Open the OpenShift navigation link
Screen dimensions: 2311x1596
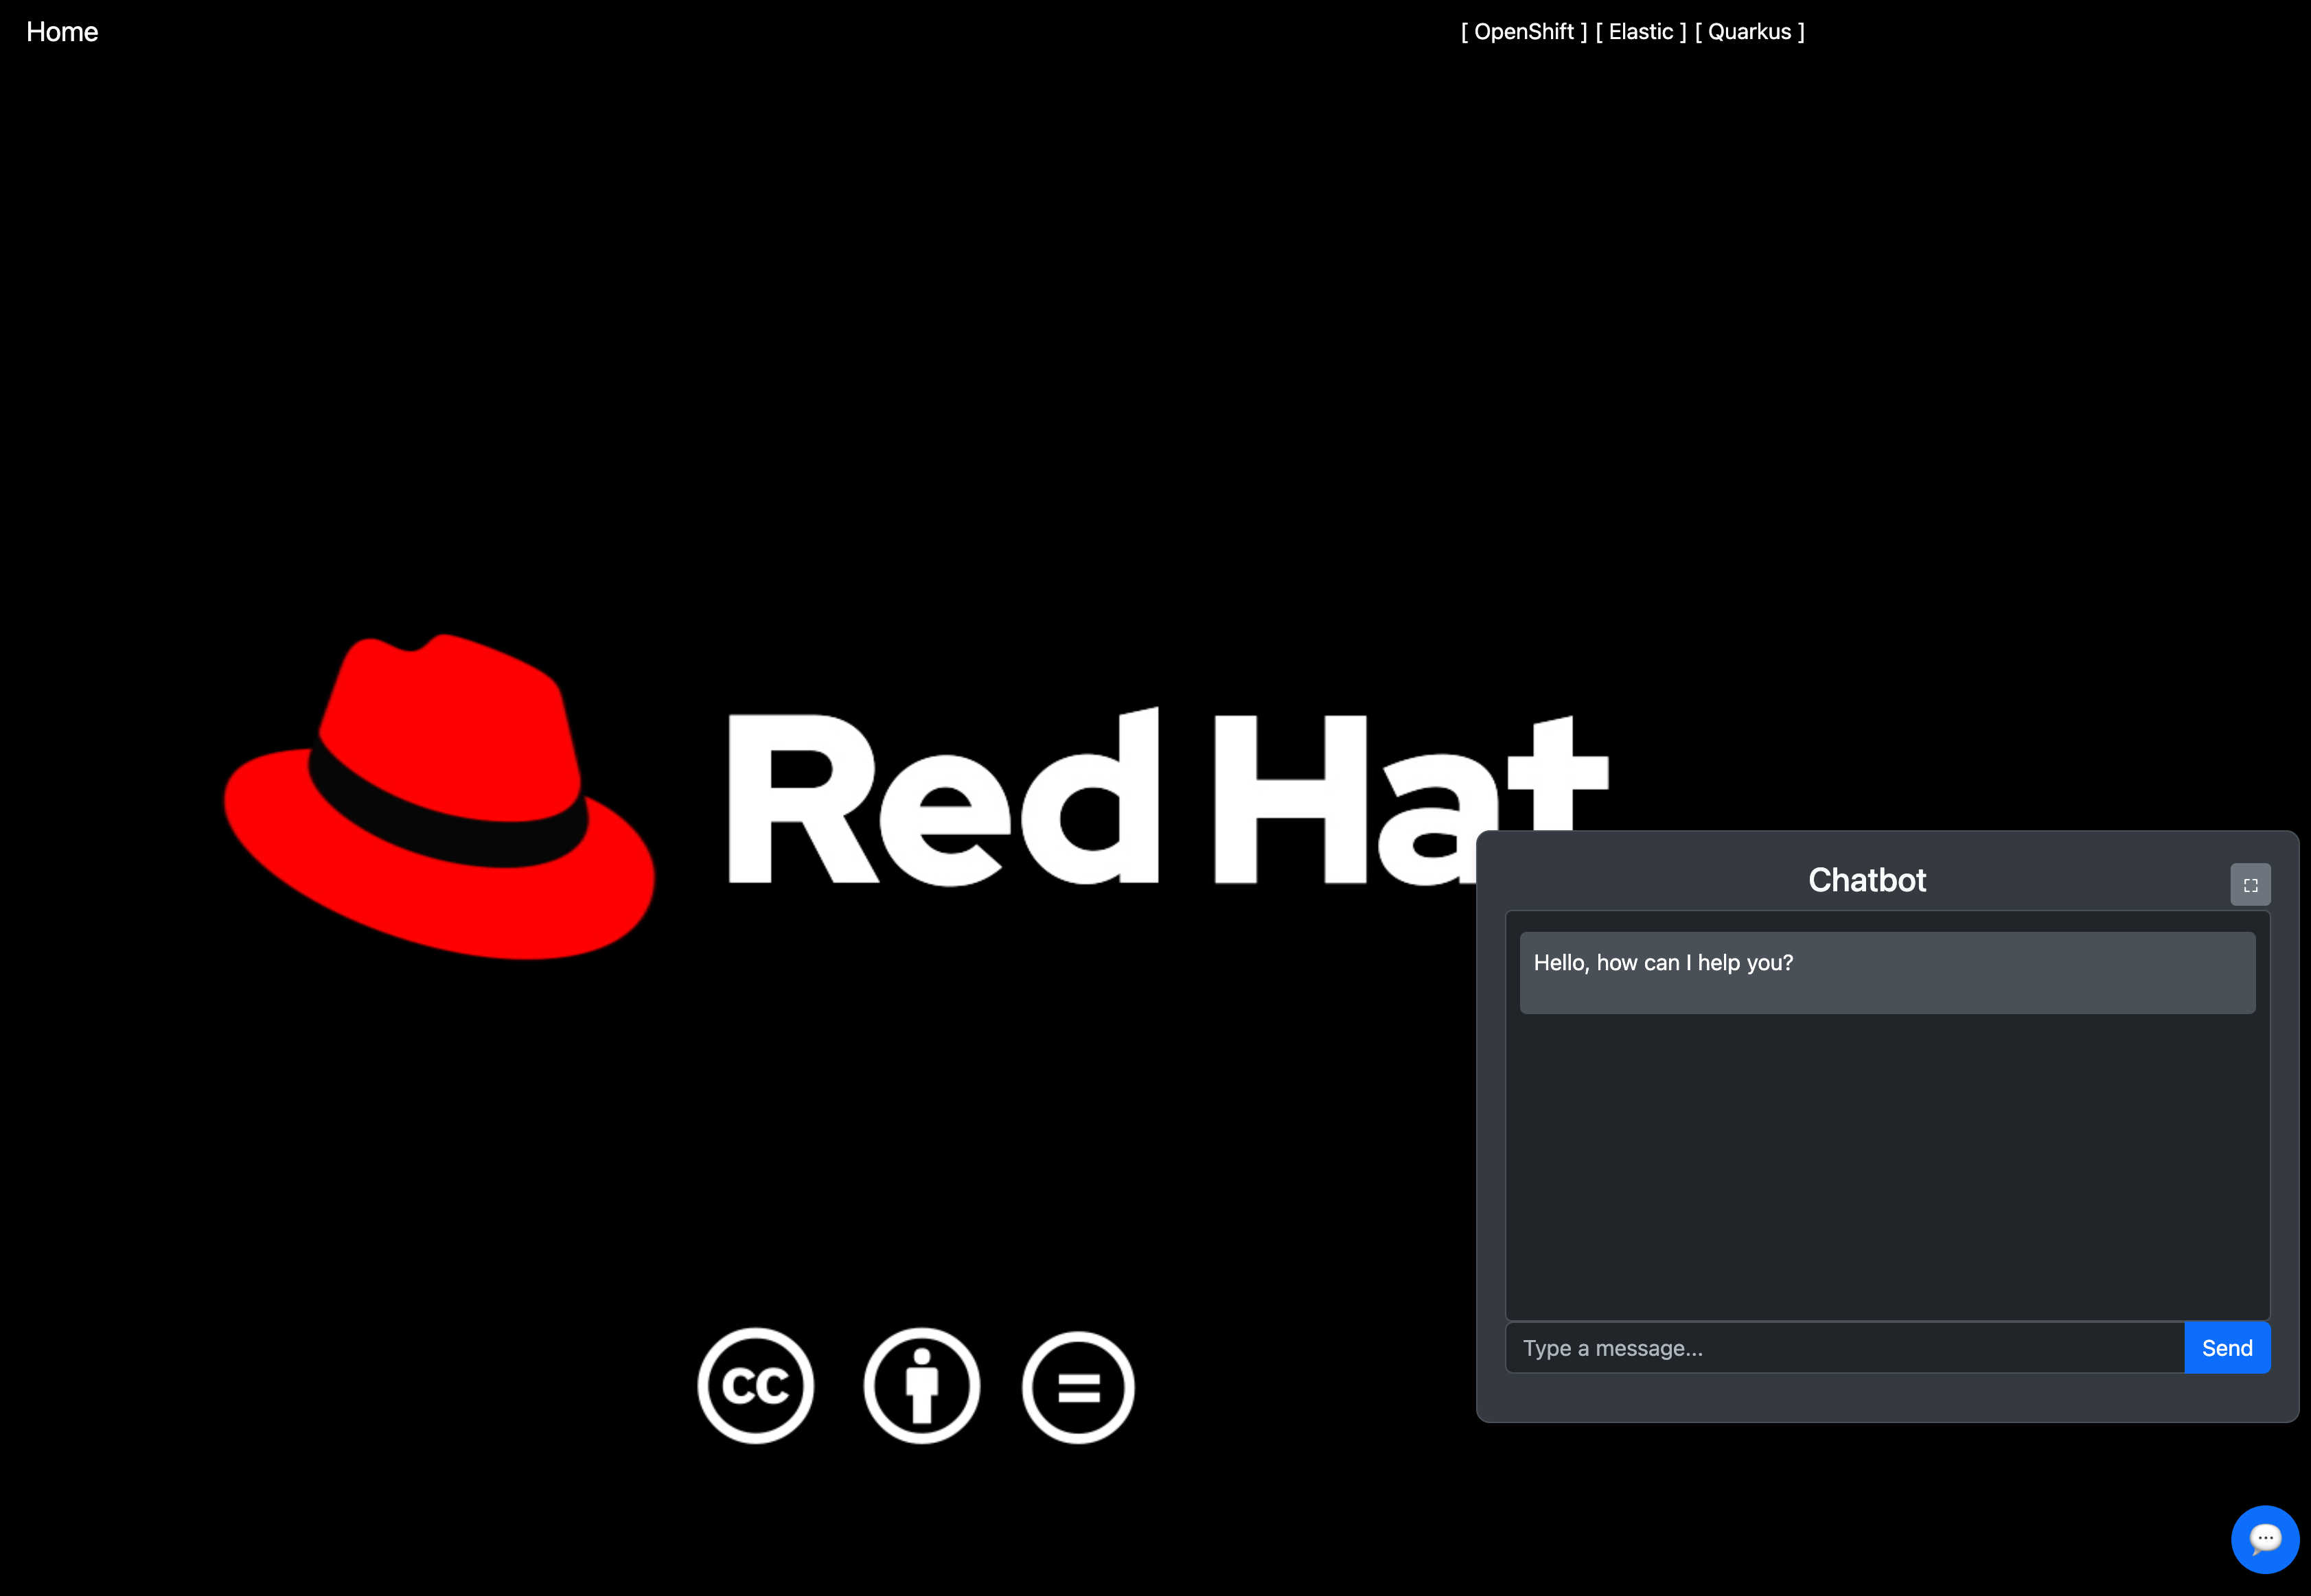tap(1524, 32)
